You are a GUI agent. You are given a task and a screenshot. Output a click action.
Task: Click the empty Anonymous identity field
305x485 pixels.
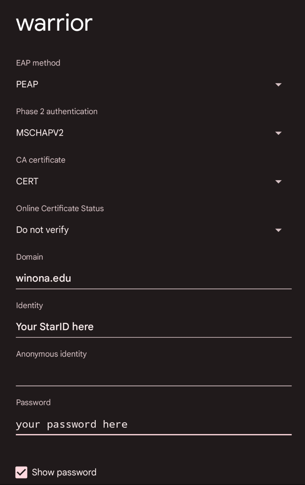coord(154,376)
